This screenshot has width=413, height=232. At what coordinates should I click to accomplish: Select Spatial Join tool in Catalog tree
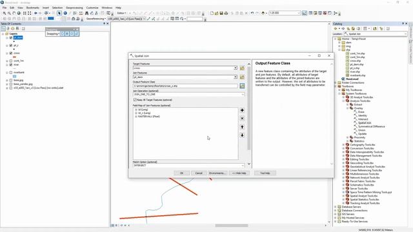365,123
